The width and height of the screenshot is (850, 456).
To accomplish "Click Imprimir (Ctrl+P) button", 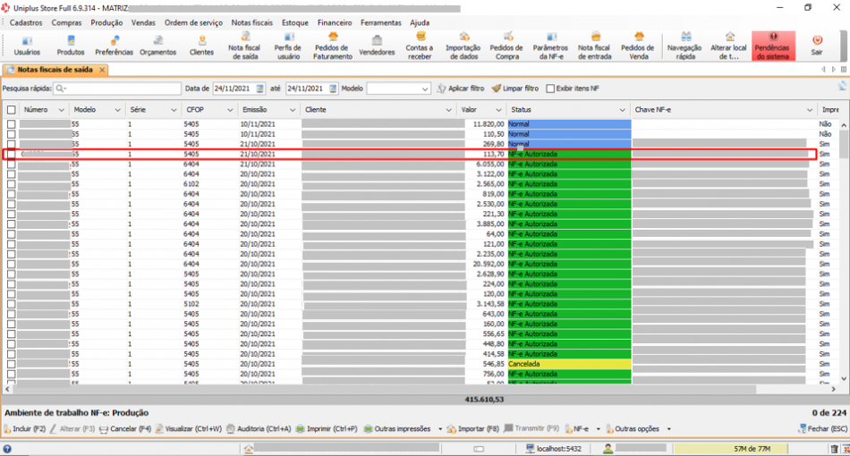I will pyautogui.click(x=327, y=429).
